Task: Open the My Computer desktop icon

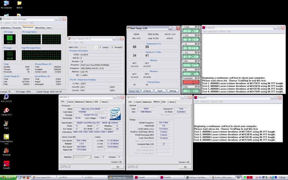Action: pyautogui.click(x=6, y=4)
